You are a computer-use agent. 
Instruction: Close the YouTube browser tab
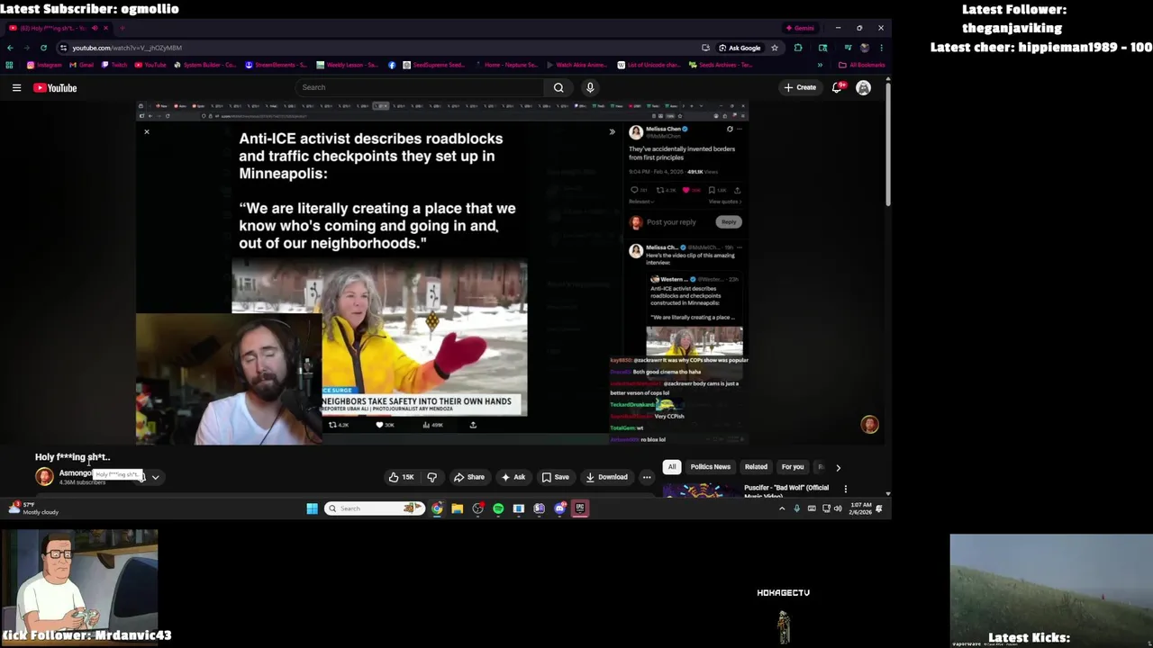[107, 28]
